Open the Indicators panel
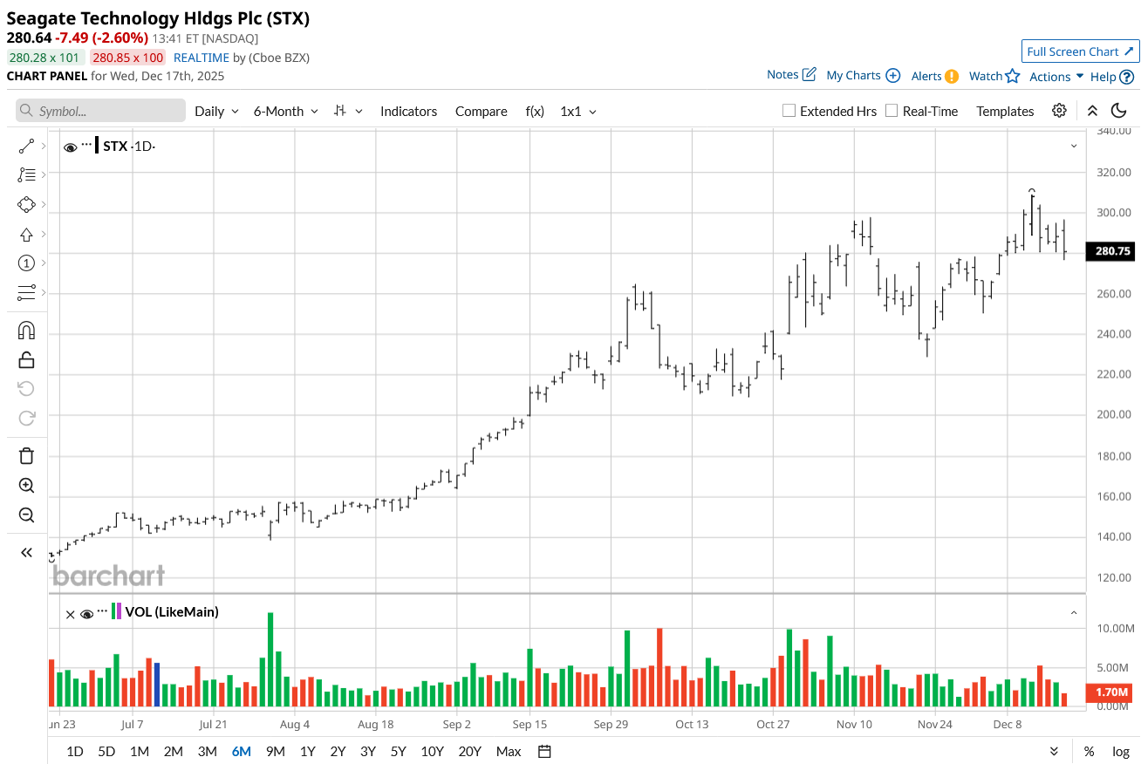The image size is (1141, 764). tap(408, 112)
